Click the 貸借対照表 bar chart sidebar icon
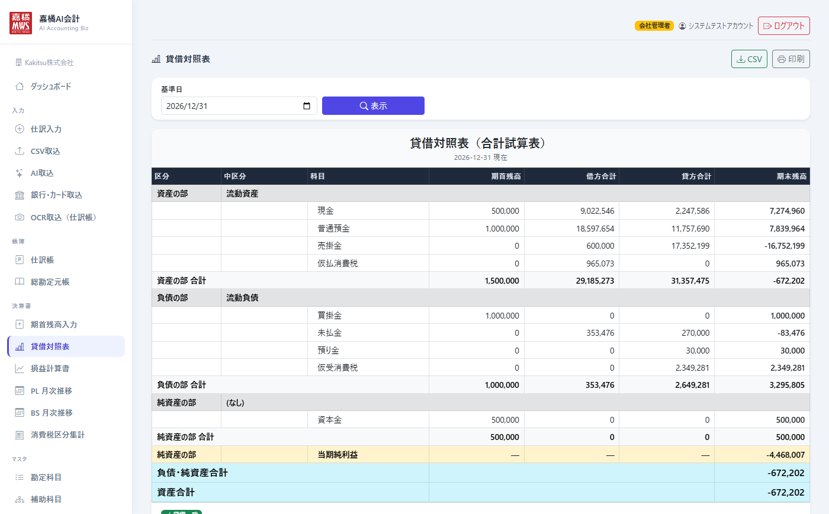The width and height of the screenshot is (829, 514). click(x=20, y=346)
